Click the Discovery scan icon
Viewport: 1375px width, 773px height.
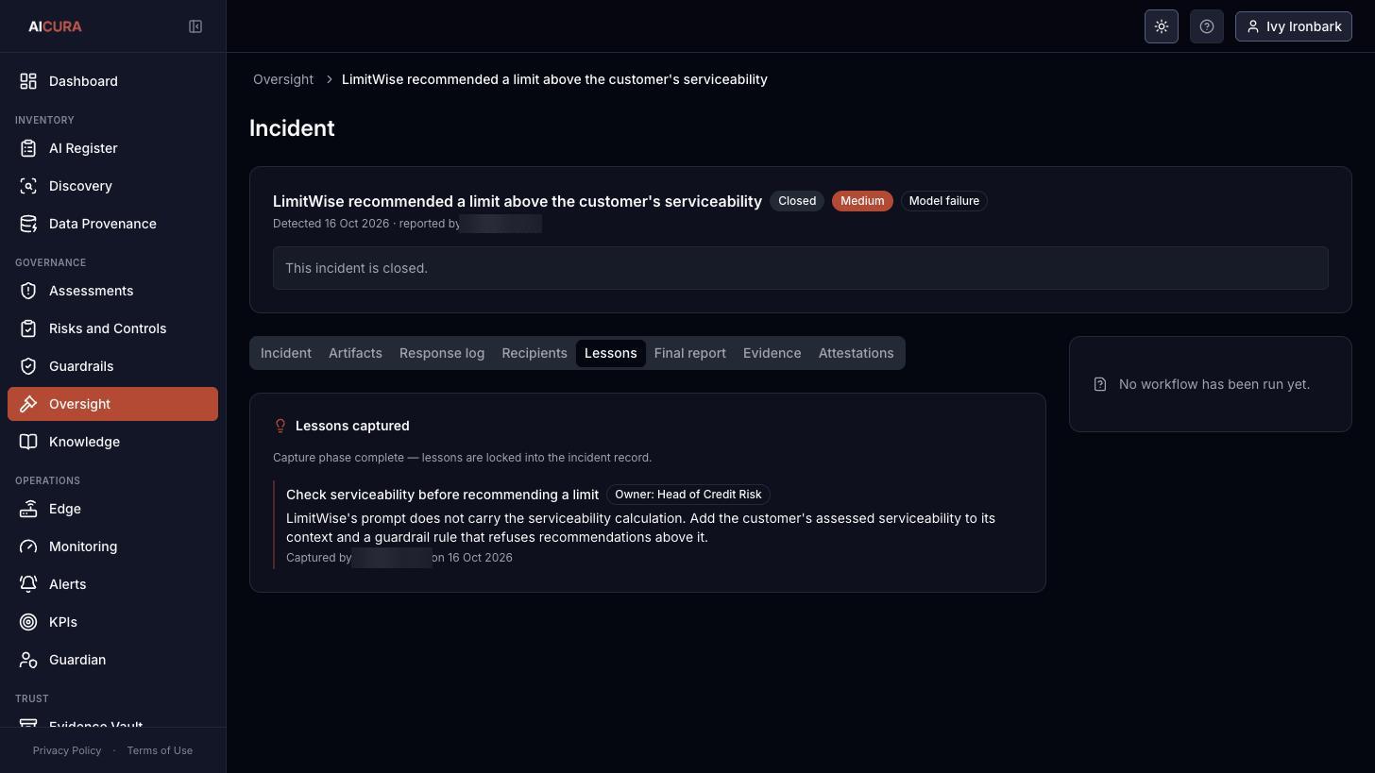[x=28, y=186]
